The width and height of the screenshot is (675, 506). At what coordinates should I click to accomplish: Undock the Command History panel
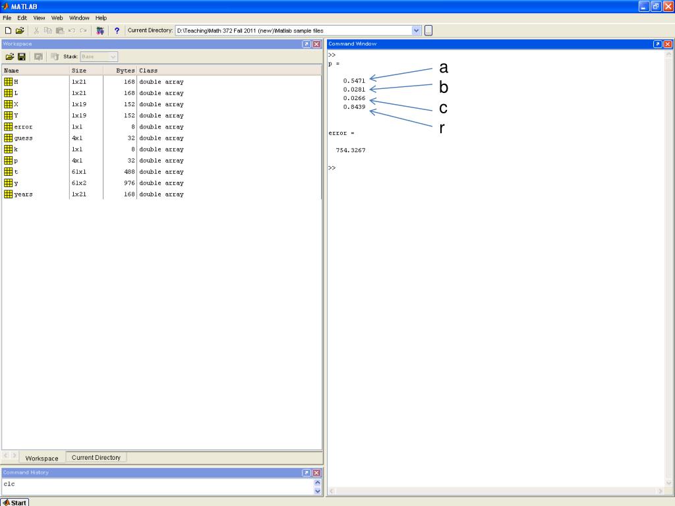[307, 473]
